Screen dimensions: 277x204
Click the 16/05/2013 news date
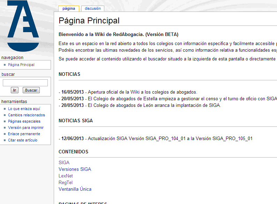point(73,92)
